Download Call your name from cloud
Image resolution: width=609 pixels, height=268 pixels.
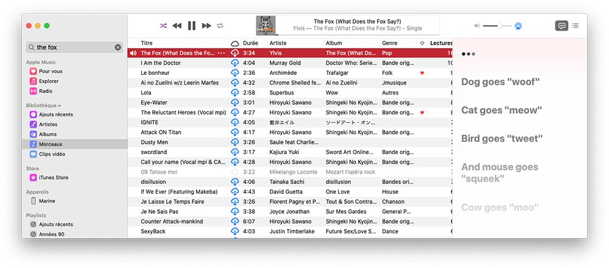pyautogui.click(x=234, y=162)
